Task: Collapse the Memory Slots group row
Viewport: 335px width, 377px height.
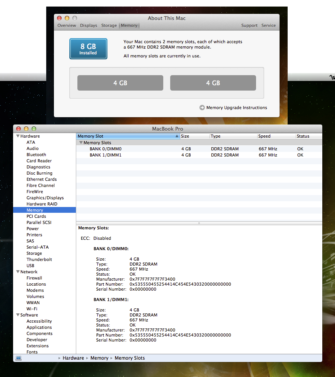Action: 81,143
